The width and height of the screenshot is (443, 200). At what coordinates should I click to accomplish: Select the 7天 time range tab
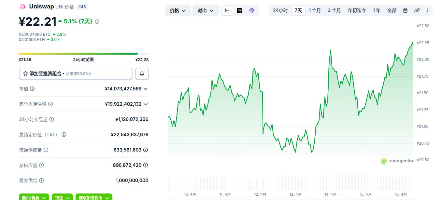pyautogui.click(x=298, y=10)
